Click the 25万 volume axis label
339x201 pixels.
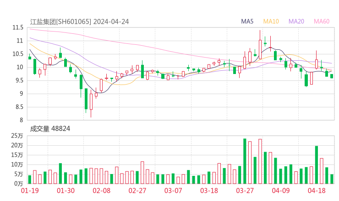17,136
